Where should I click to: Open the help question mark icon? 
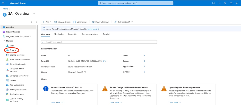point(231,3)
